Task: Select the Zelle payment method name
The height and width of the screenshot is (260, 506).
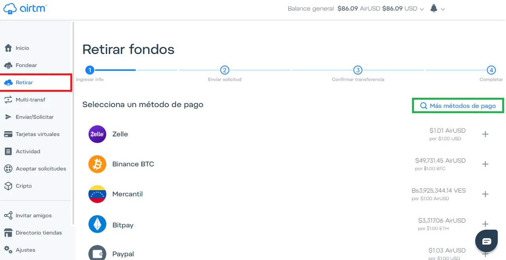Action: pyautogui.click(x=120, y=134)
